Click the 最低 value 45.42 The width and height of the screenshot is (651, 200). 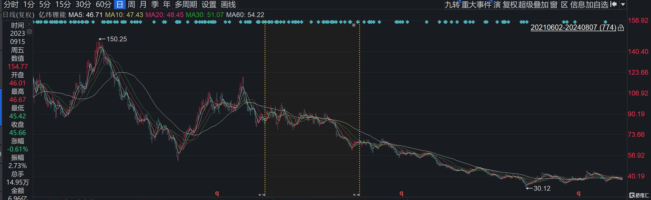(x=18, y=116)
